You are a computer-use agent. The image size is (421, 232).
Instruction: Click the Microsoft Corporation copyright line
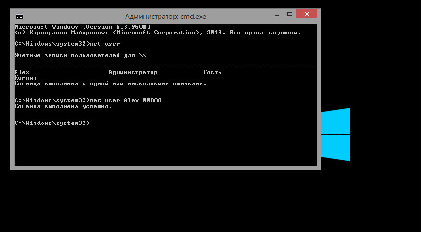tap(158, 33)
